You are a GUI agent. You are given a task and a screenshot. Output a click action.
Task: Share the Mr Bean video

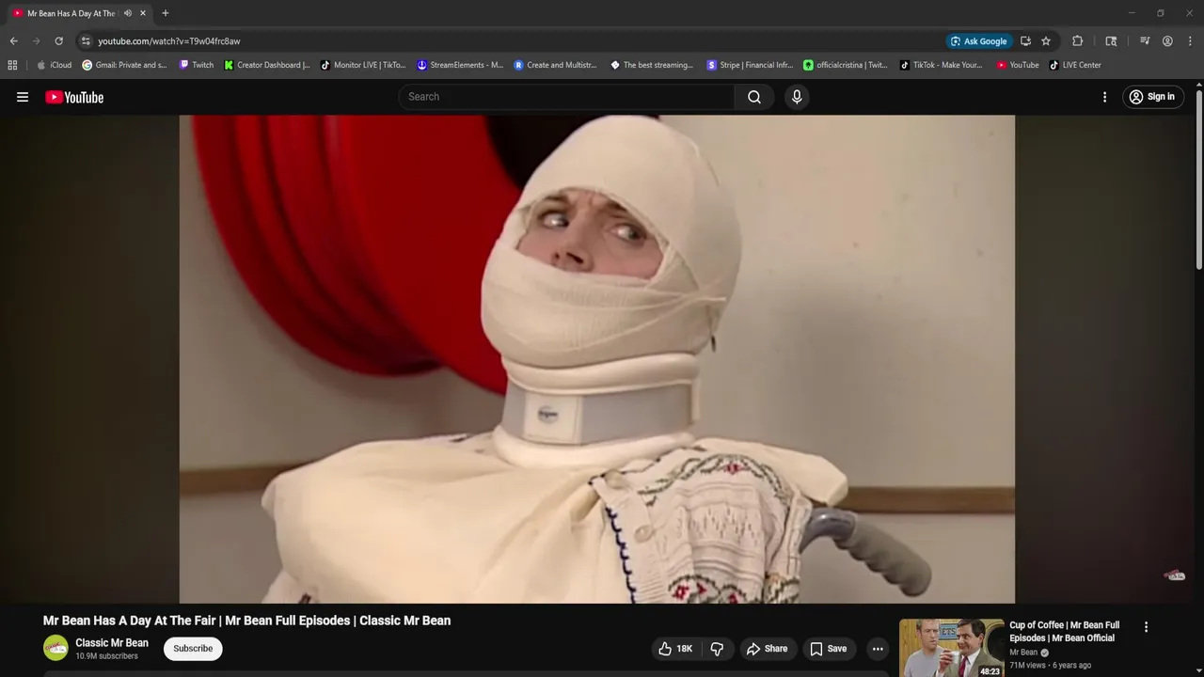(x=767, y=649)
